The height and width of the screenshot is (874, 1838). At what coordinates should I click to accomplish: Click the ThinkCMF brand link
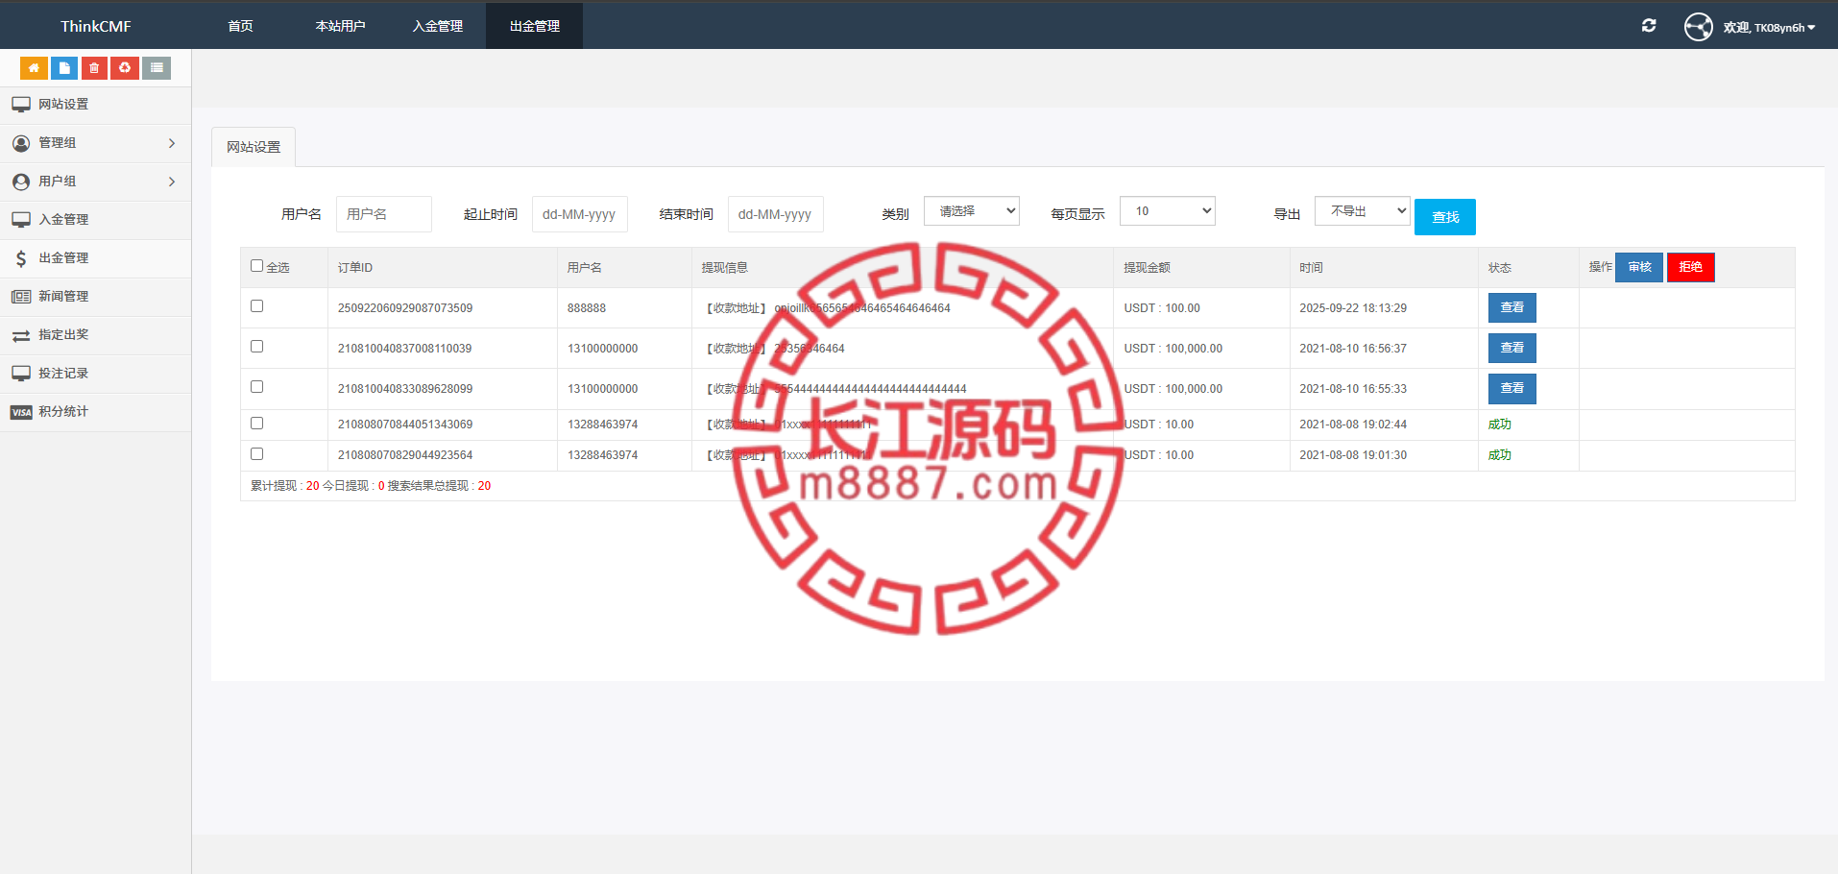coord(96,26)
